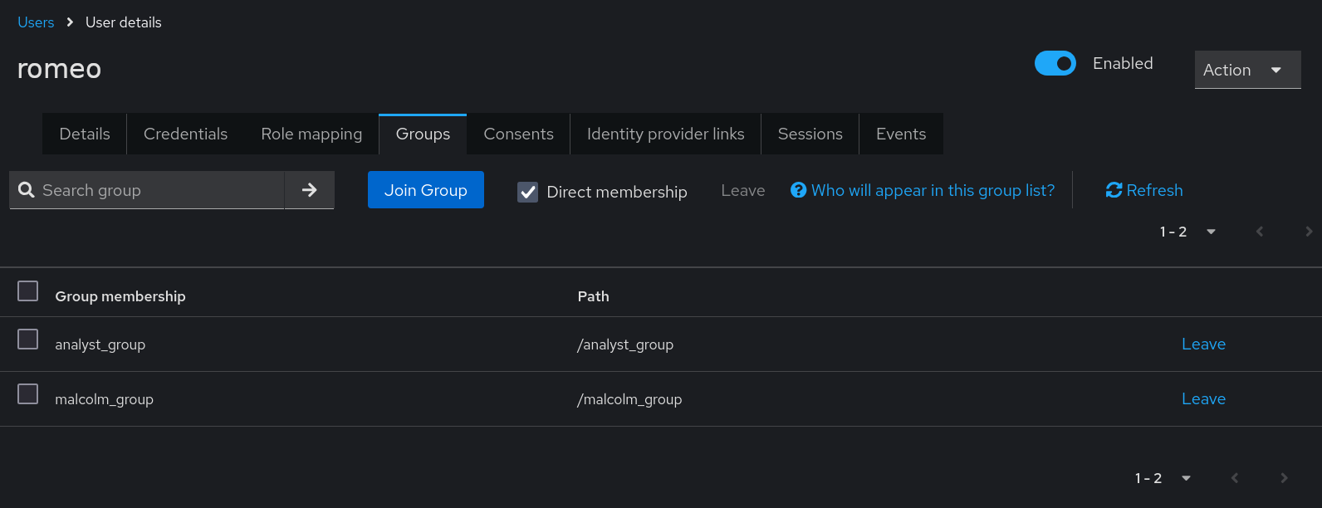Check the malcolm_group row checkbox
Image resolution: width=1322 pixels, height=508 pixels.
pos(28,394)
